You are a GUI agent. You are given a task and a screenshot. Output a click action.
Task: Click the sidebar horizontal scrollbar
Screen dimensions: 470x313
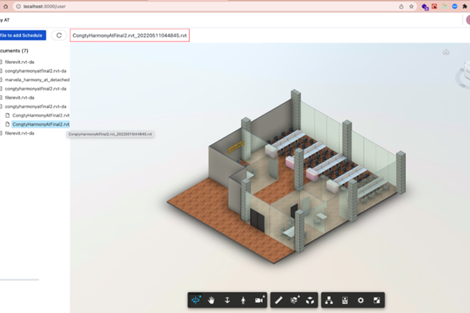point(20,279)
